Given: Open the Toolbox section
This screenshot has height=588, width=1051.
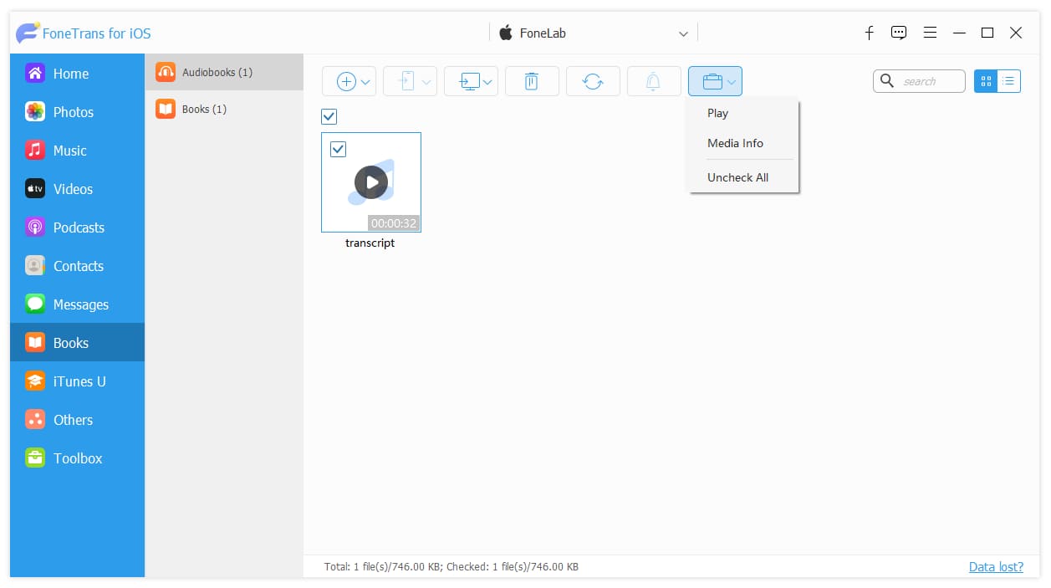Looking at the screenshot, I should (77, 458).
